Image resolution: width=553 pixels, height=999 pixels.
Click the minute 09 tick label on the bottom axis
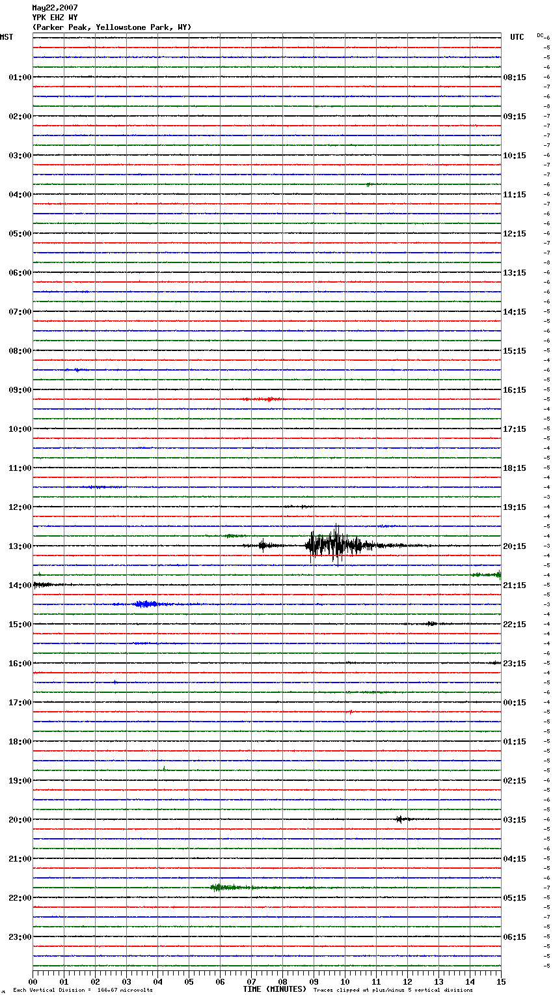[314, 981]
